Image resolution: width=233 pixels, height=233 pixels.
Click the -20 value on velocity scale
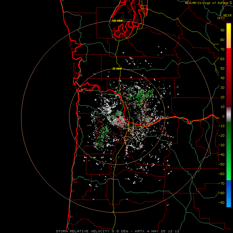click(x=221, y=136)
